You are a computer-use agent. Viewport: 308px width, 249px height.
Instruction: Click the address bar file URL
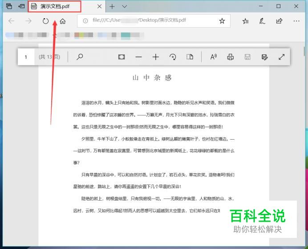tap(139, 20)
